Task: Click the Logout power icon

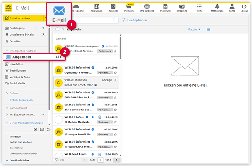Action: tap(244, 8)
